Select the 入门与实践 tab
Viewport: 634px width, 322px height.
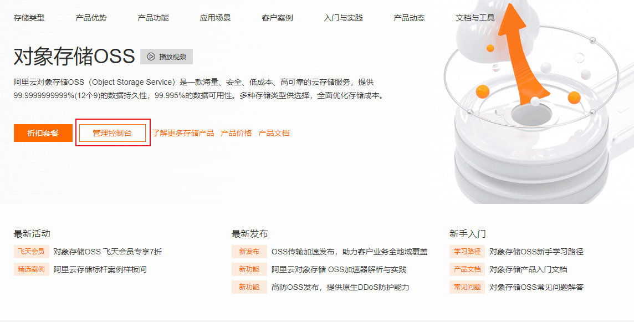pos(343,18)
